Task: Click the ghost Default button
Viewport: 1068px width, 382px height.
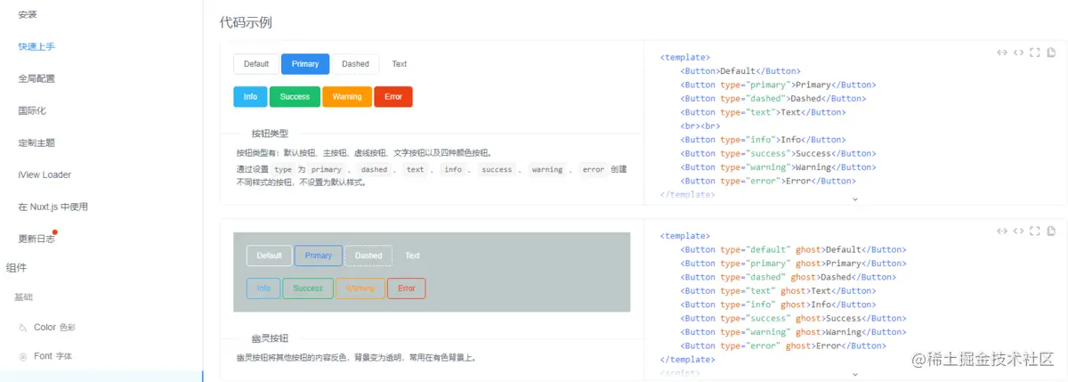Action: 270,256
